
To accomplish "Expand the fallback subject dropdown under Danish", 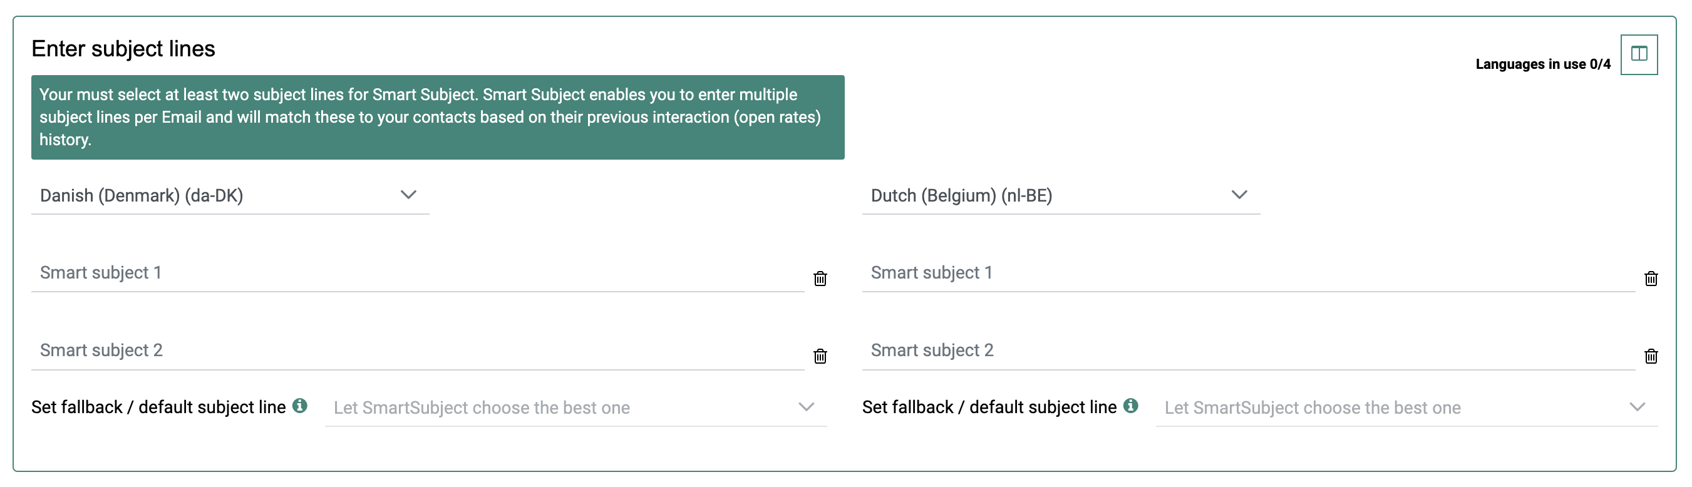I will pos(575,408).
